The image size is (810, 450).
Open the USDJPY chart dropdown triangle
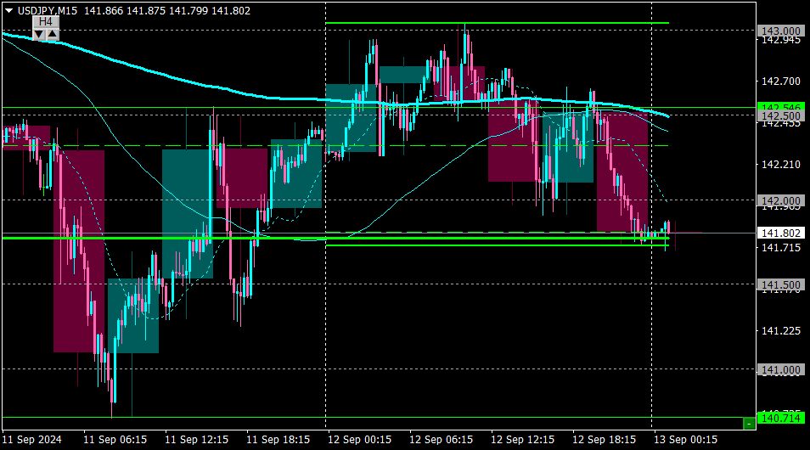8,11
